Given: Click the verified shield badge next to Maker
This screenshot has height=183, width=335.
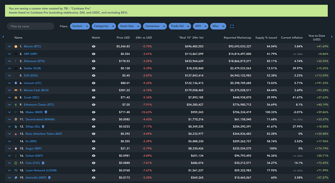Looking at the screenshot, I should [46, 112].
